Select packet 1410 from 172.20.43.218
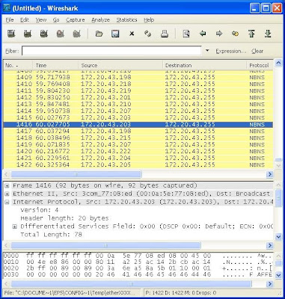Viewport: 285px width, 299px height. pos(138,84)
